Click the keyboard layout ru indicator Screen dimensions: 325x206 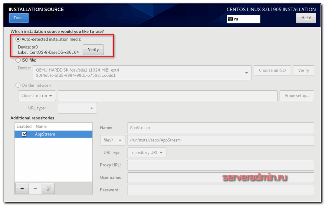coord(243,19)
